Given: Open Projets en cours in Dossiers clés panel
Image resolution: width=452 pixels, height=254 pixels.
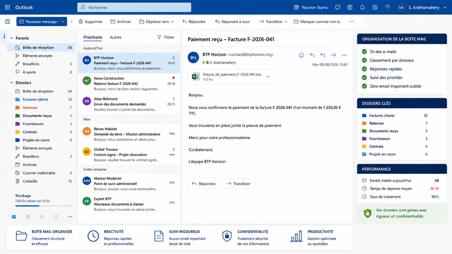Looking at the screenshot, I should pos(395,154).
